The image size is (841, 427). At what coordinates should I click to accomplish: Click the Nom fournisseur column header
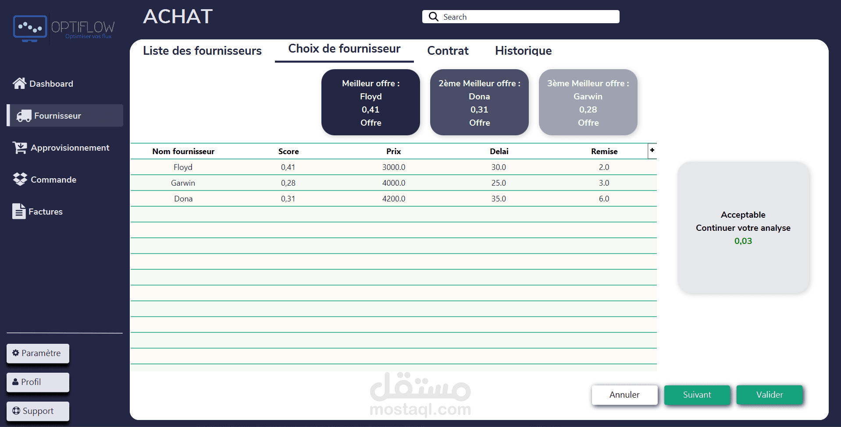pos(183,151)
